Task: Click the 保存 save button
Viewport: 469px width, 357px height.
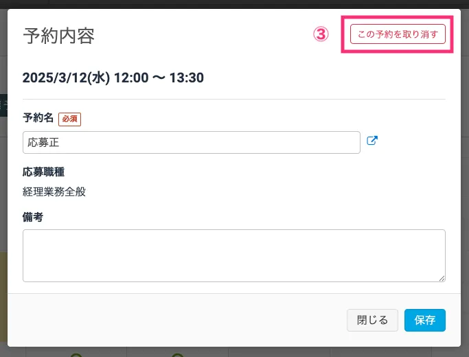Action: 424,320
